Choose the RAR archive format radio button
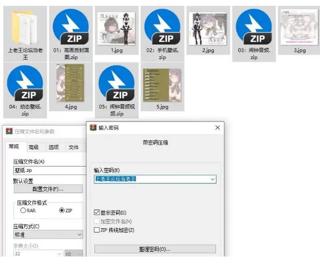 click(x=23, y=210)
